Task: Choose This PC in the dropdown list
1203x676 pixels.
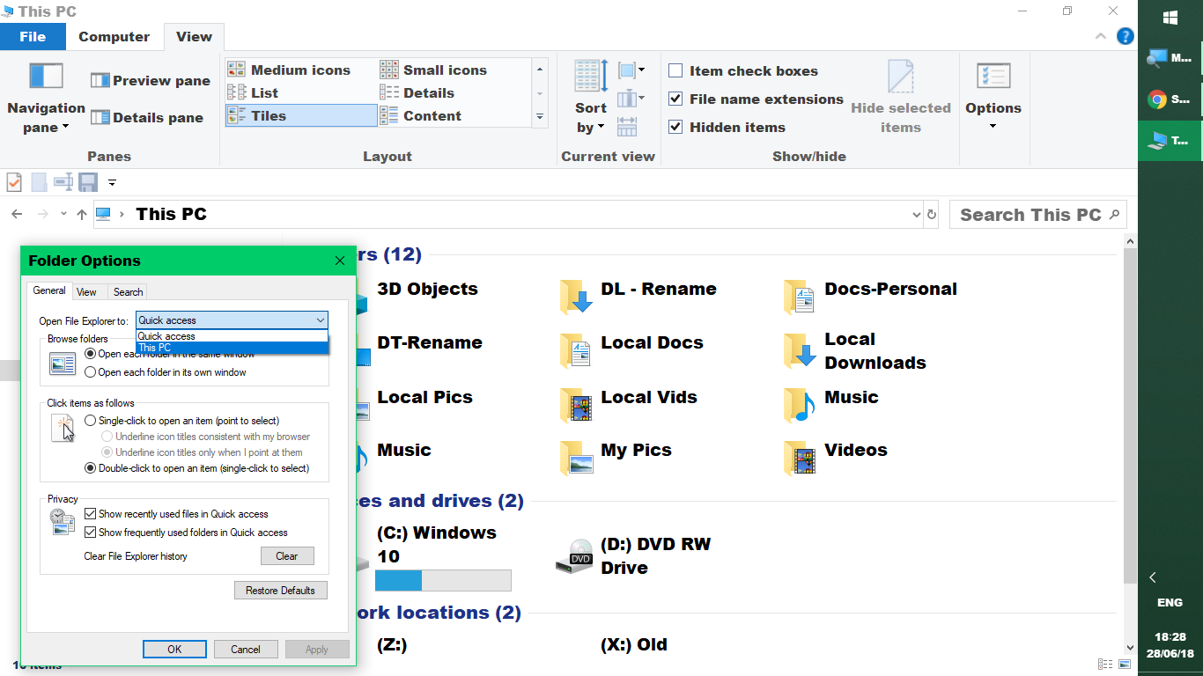Action: point(232,348)
